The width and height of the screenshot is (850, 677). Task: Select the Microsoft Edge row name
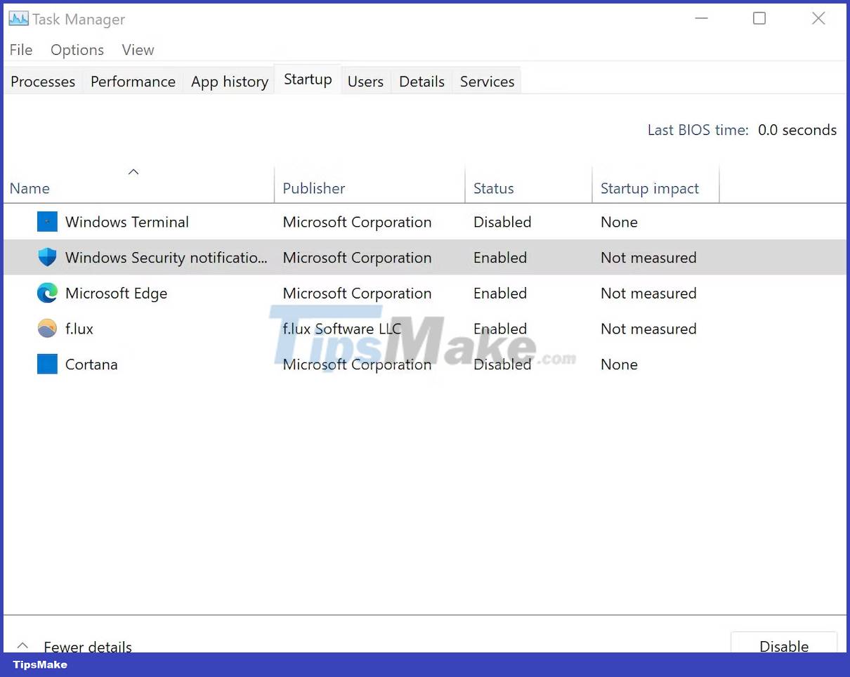(x=116, y=294)
